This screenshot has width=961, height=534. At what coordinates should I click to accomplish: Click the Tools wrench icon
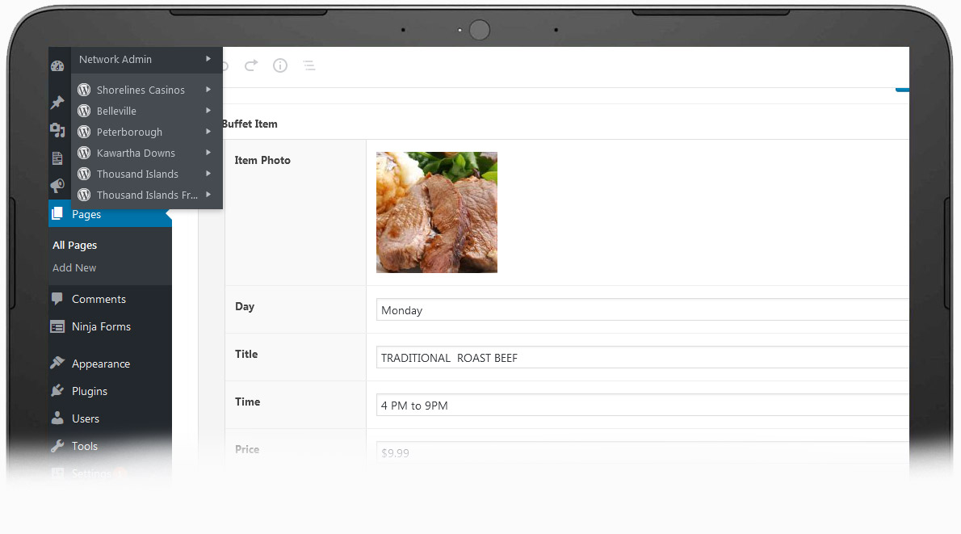coord(57,446)
